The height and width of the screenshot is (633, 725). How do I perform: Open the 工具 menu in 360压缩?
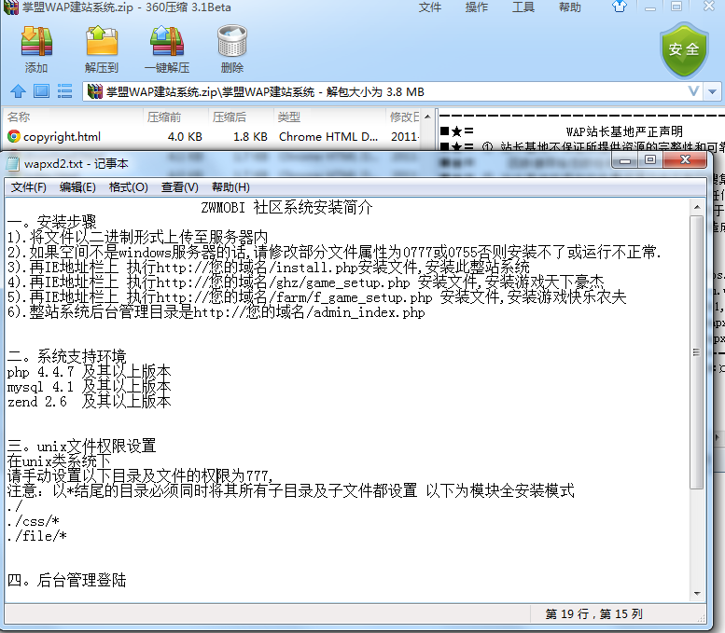pos(523,7)
